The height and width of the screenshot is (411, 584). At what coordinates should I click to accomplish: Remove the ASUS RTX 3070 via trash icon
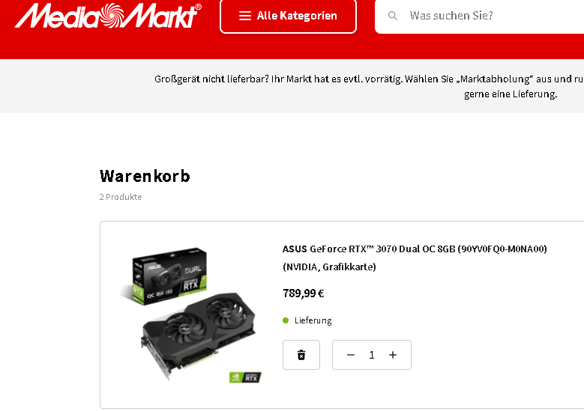(301, 355)
